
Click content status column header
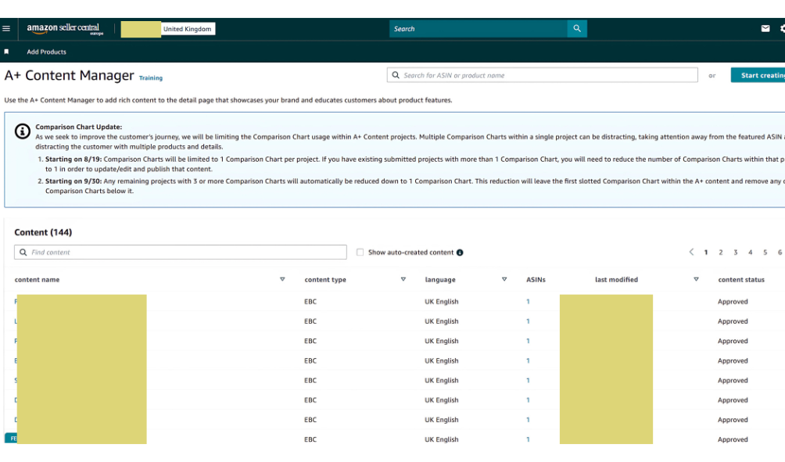click(x=741, y=280)
